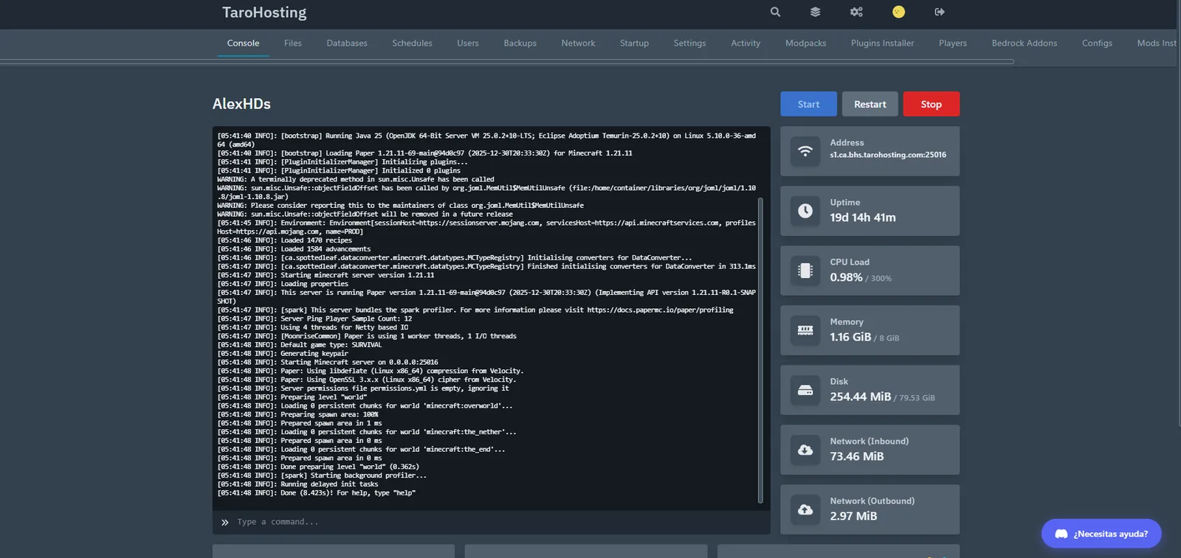Open the Activity tab
This screenshot has height=558, width=1181.
click(x=746, y=43)
